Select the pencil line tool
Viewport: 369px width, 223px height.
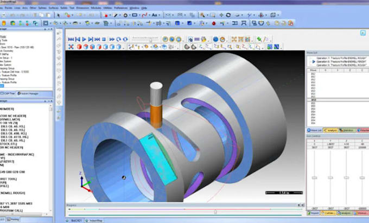pyautogui.click(x=116, y=15)
